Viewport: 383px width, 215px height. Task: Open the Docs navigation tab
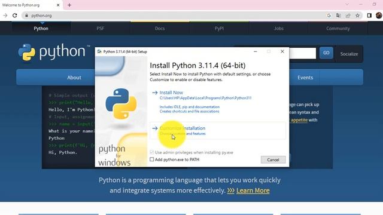pyautogui.click(x=160, y=28)
